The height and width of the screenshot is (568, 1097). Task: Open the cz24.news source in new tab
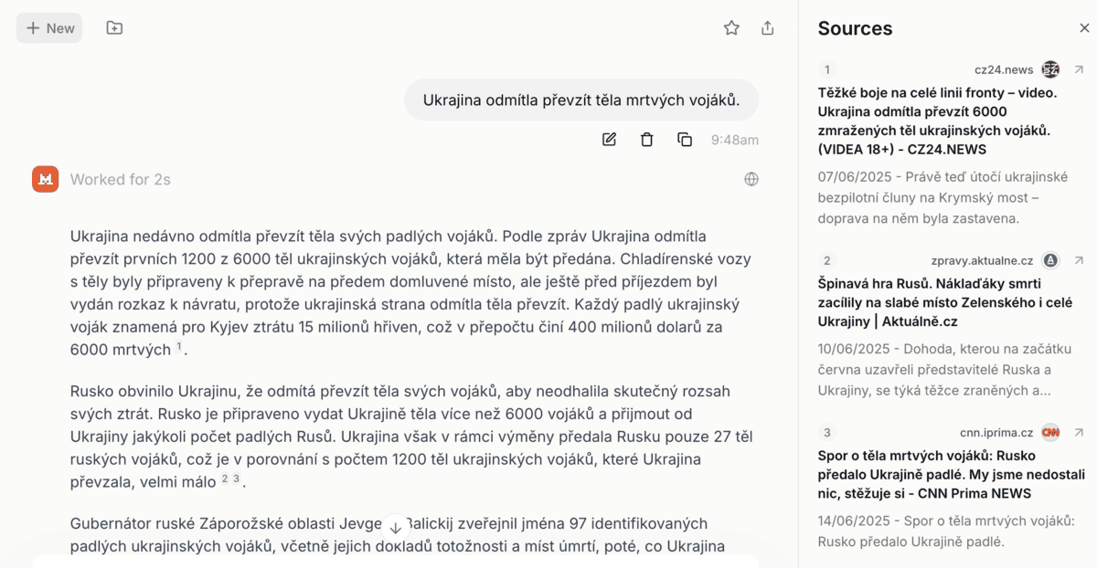point(1079,69)
